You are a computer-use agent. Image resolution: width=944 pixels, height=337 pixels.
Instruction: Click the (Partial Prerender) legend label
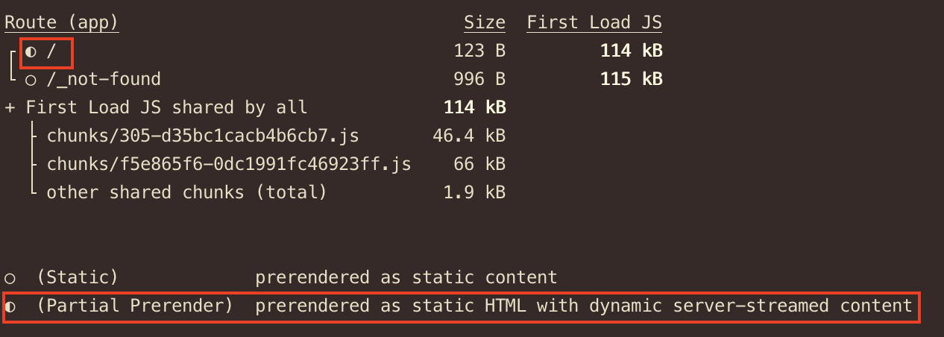[134, 306]
